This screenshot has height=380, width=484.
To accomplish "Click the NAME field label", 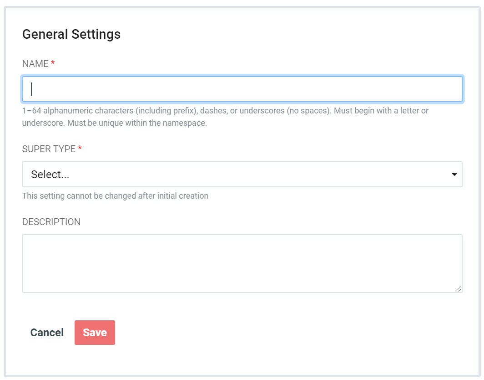I will (35, 64).
